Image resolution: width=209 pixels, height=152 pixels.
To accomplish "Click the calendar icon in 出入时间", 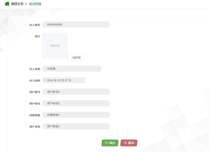I will [45, 80].
